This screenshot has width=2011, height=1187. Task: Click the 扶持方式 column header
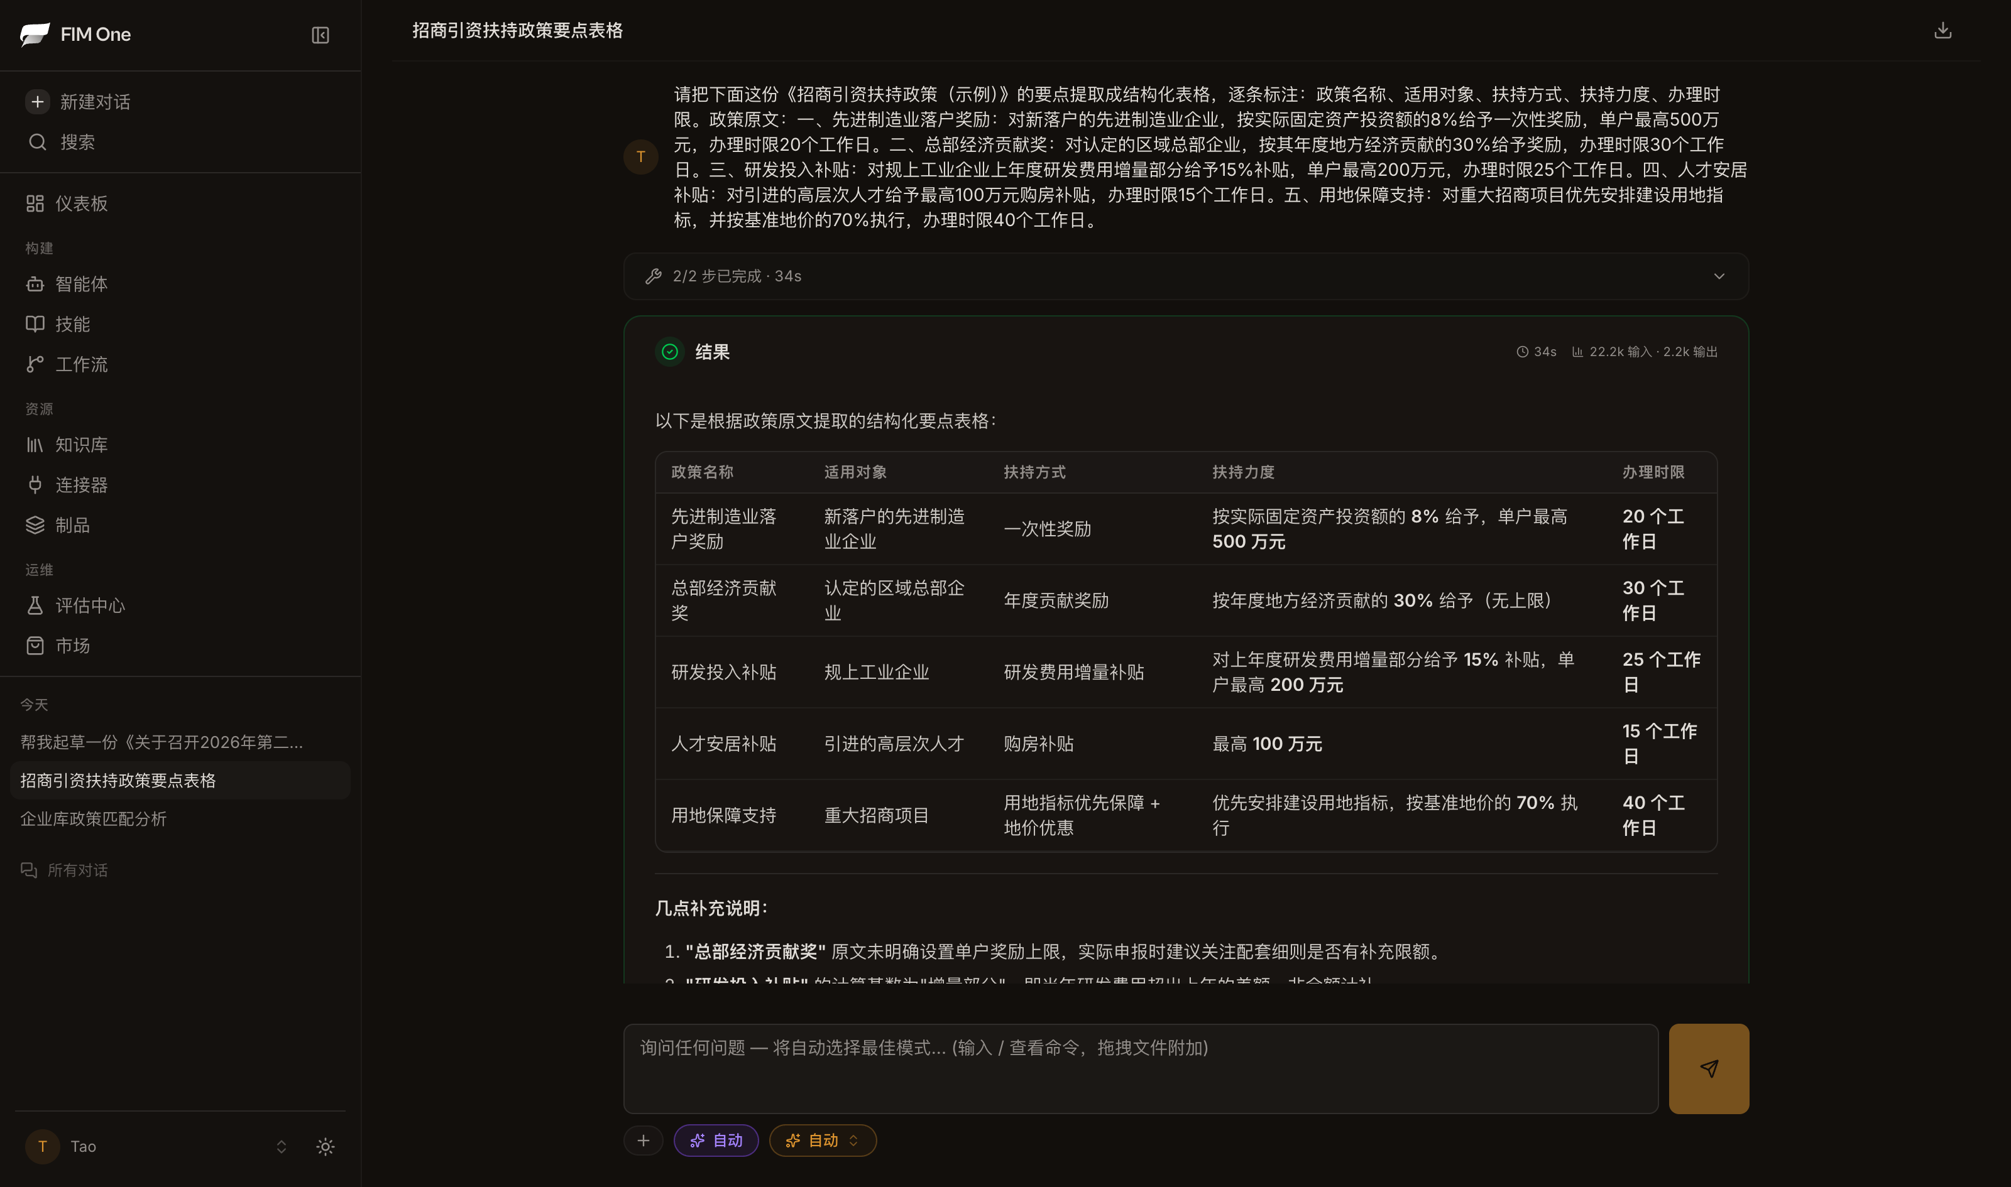(1034, 472)
